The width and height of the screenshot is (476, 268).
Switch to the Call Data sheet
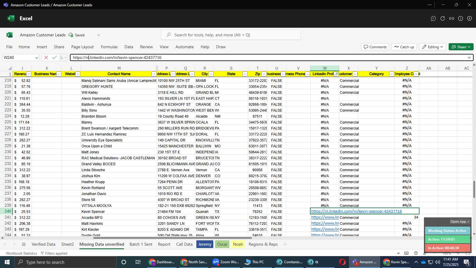point(184,244)
